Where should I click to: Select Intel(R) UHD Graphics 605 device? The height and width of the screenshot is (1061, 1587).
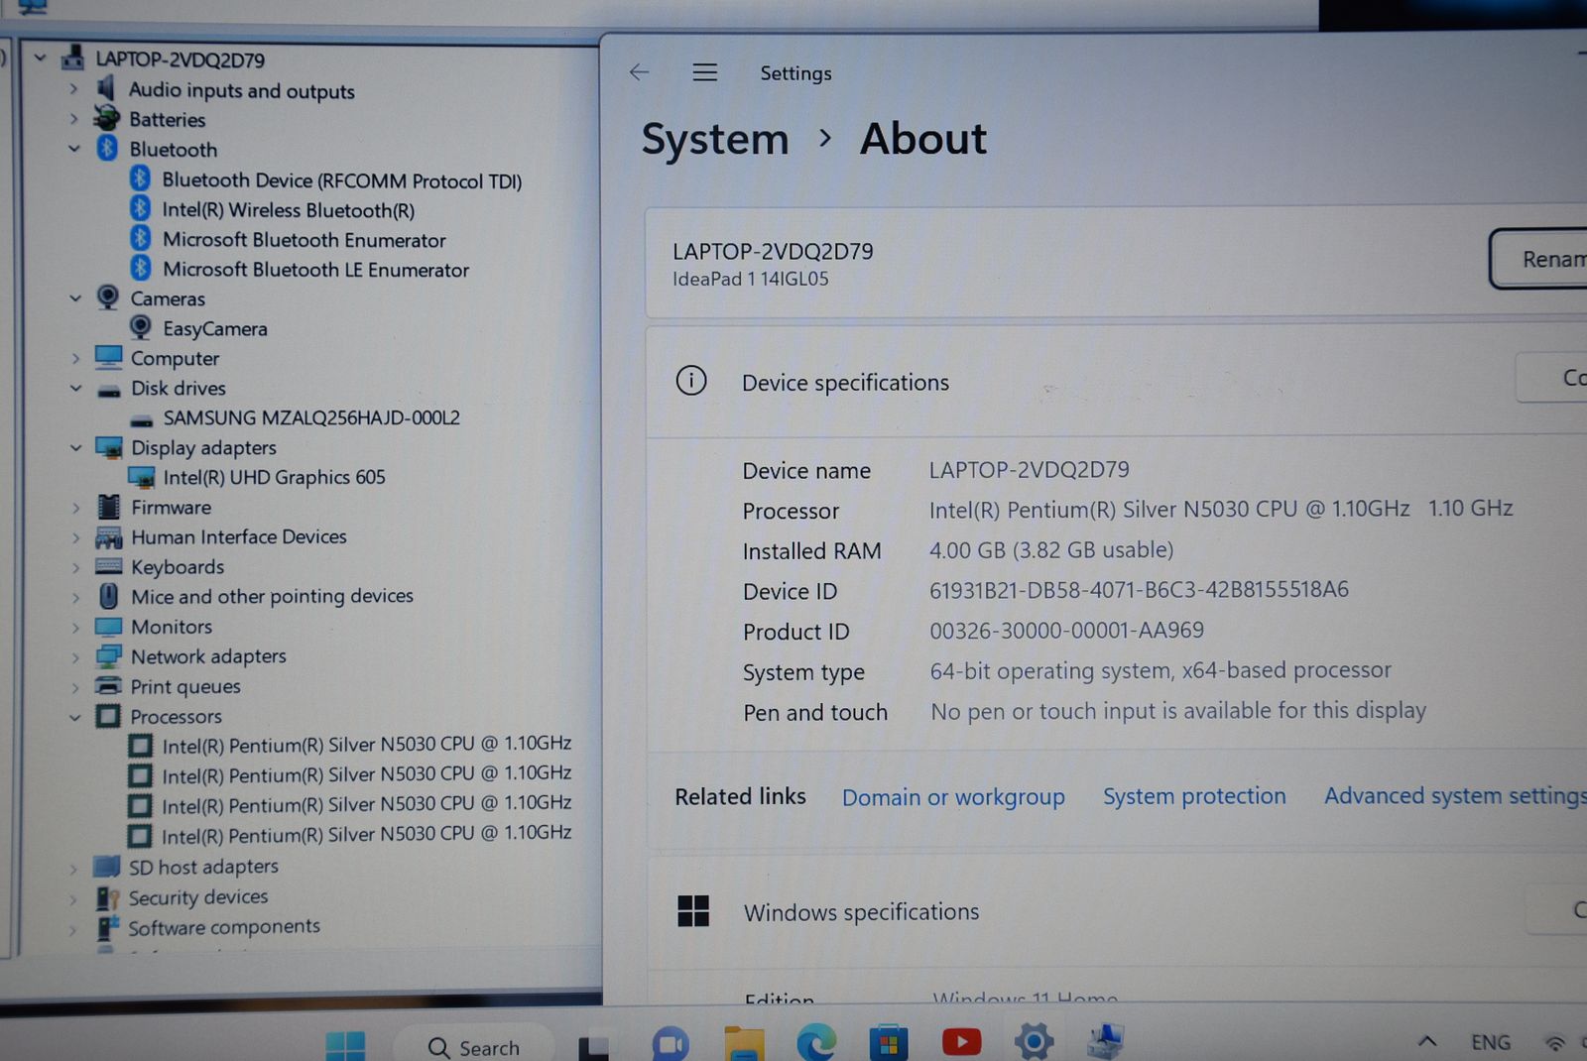pyautogui.click(x=274, y=478)
